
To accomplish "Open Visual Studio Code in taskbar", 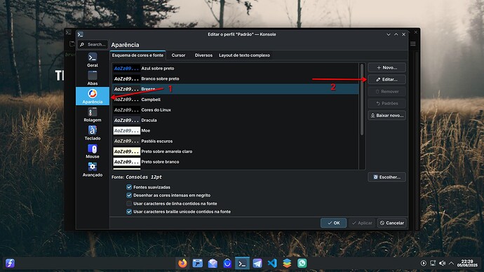I will [272, 263].
